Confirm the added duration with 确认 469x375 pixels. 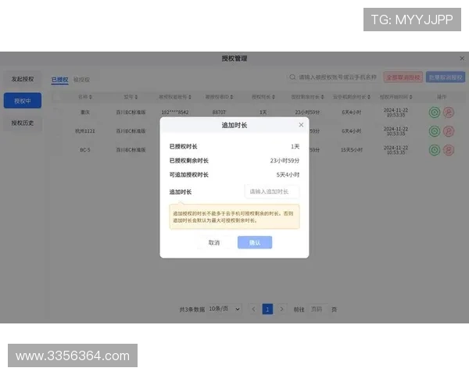pyautogui.click(x=255, y=242)
